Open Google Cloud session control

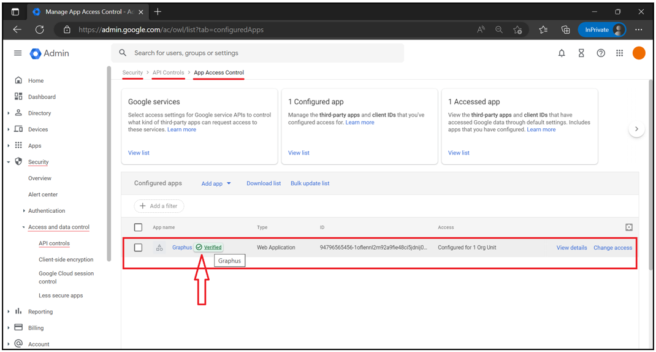coord(66,278)
